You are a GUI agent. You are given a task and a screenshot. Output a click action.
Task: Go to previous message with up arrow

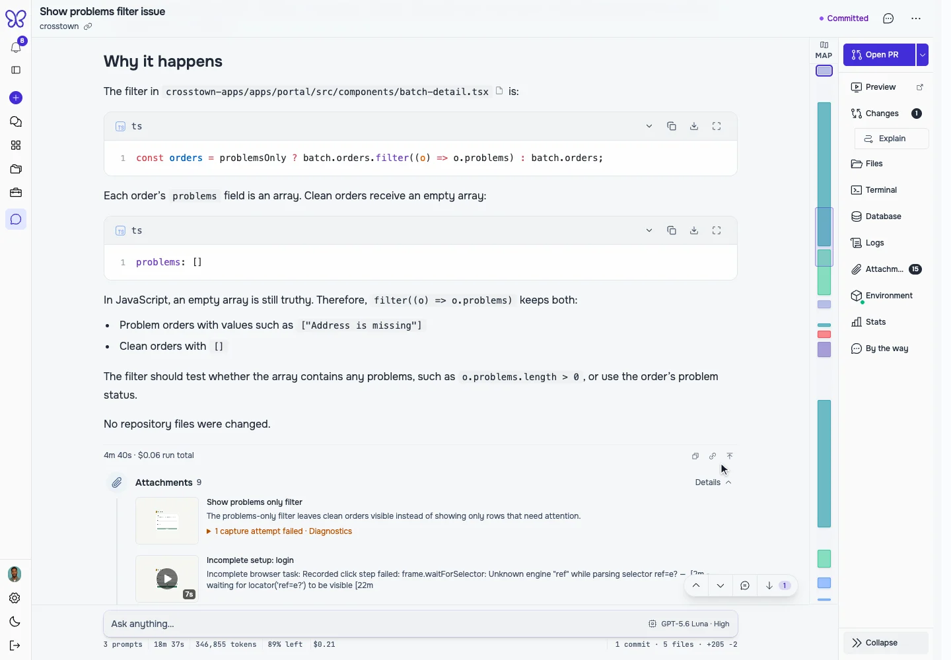click(x=696, y=585)
